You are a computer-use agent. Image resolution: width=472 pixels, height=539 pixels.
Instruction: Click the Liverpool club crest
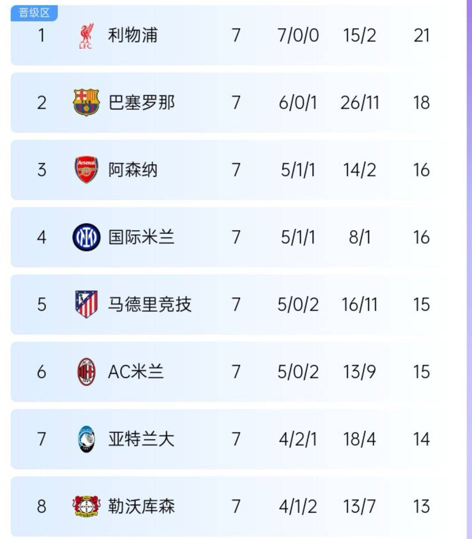point(86,36)
